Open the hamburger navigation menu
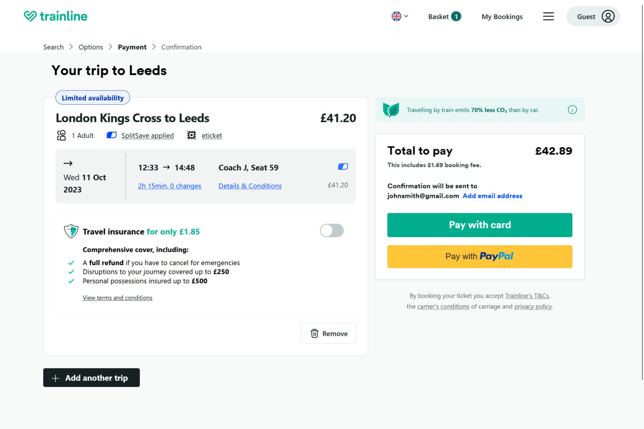The height and width of the screenshot is (429, 644). 548,16
